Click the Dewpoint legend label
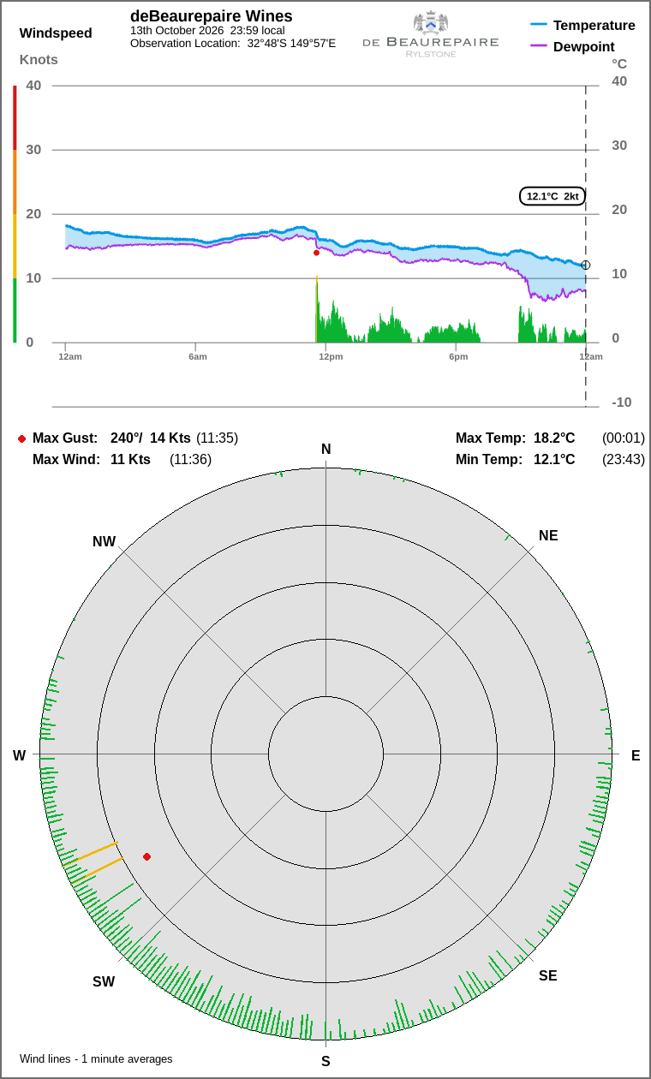 (x=584, y=47)
